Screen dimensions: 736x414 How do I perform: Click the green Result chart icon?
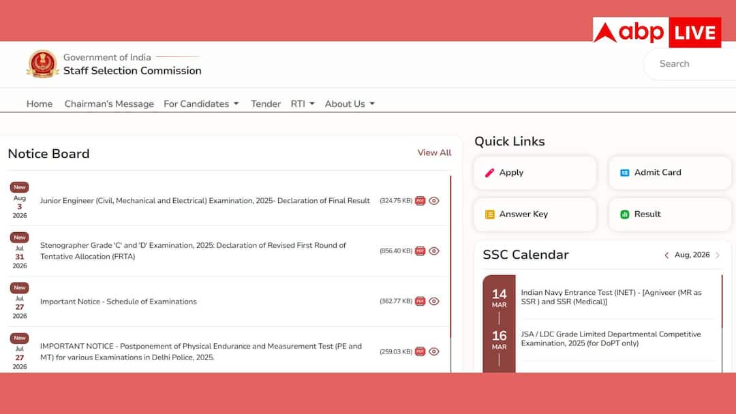[625, 214]
